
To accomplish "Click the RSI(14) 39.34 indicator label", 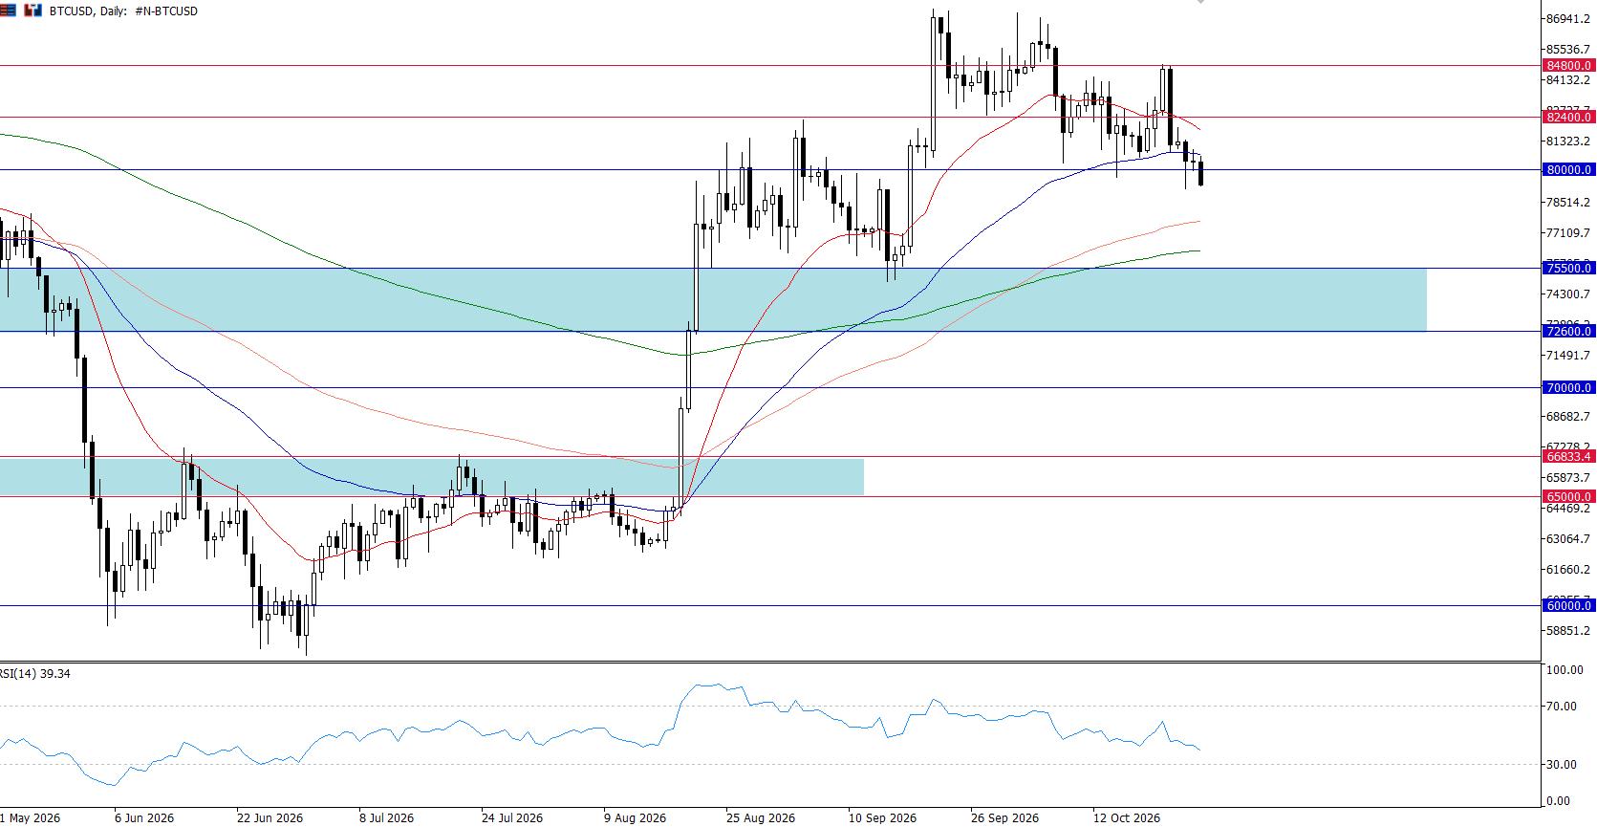I will coord(35,674).
